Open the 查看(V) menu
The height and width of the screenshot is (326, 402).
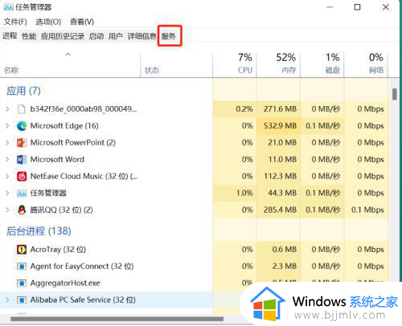pyautogui.click(x=82, y=22)
